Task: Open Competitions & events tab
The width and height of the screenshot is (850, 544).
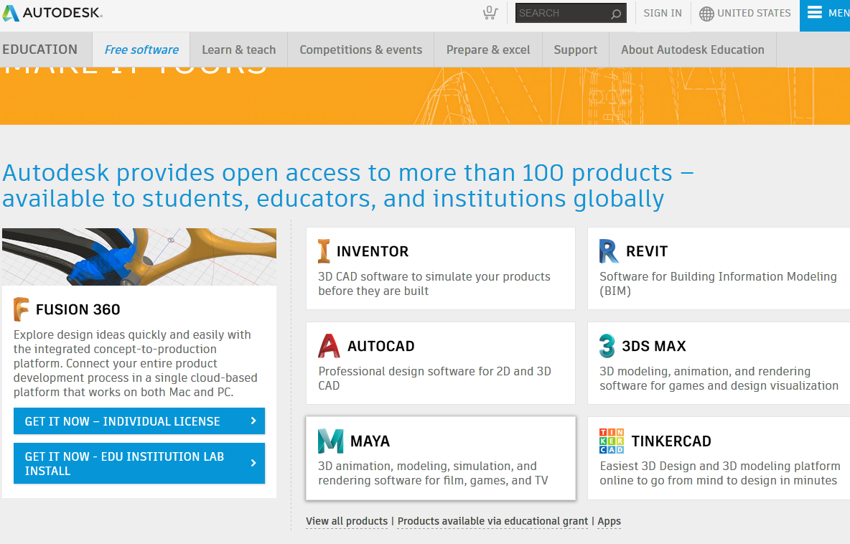Action: [x=360, y=50]
